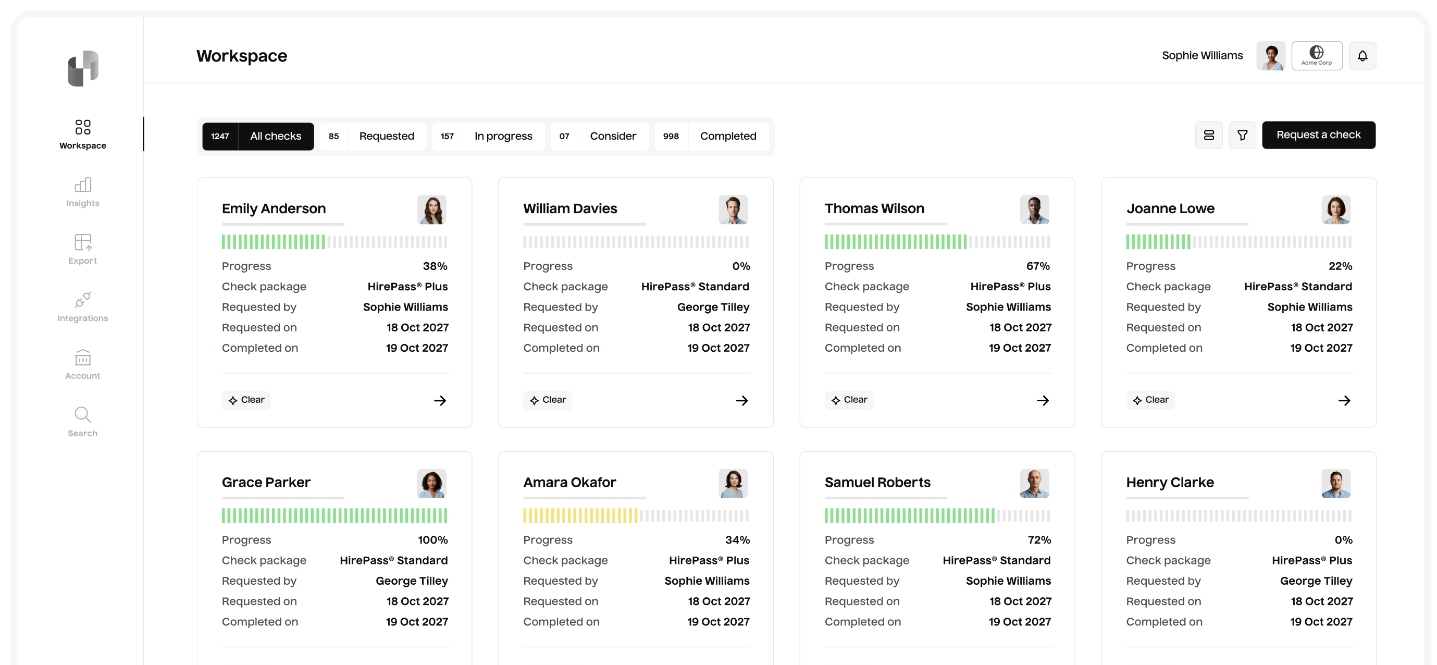Switch to list view layout
The image size is (1437, 665).
pos(1209,134)
